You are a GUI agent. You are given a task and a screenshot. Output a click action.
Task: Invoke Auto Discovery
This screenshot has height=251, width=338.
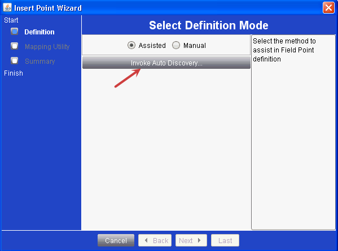pyautogui.click(x=166, y=63)
